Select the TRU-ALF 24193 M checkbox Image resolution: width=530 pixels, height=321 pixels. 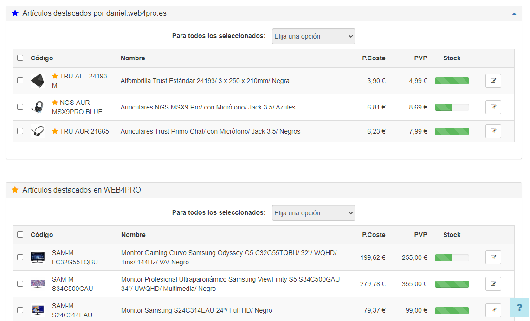click(20, 80)
